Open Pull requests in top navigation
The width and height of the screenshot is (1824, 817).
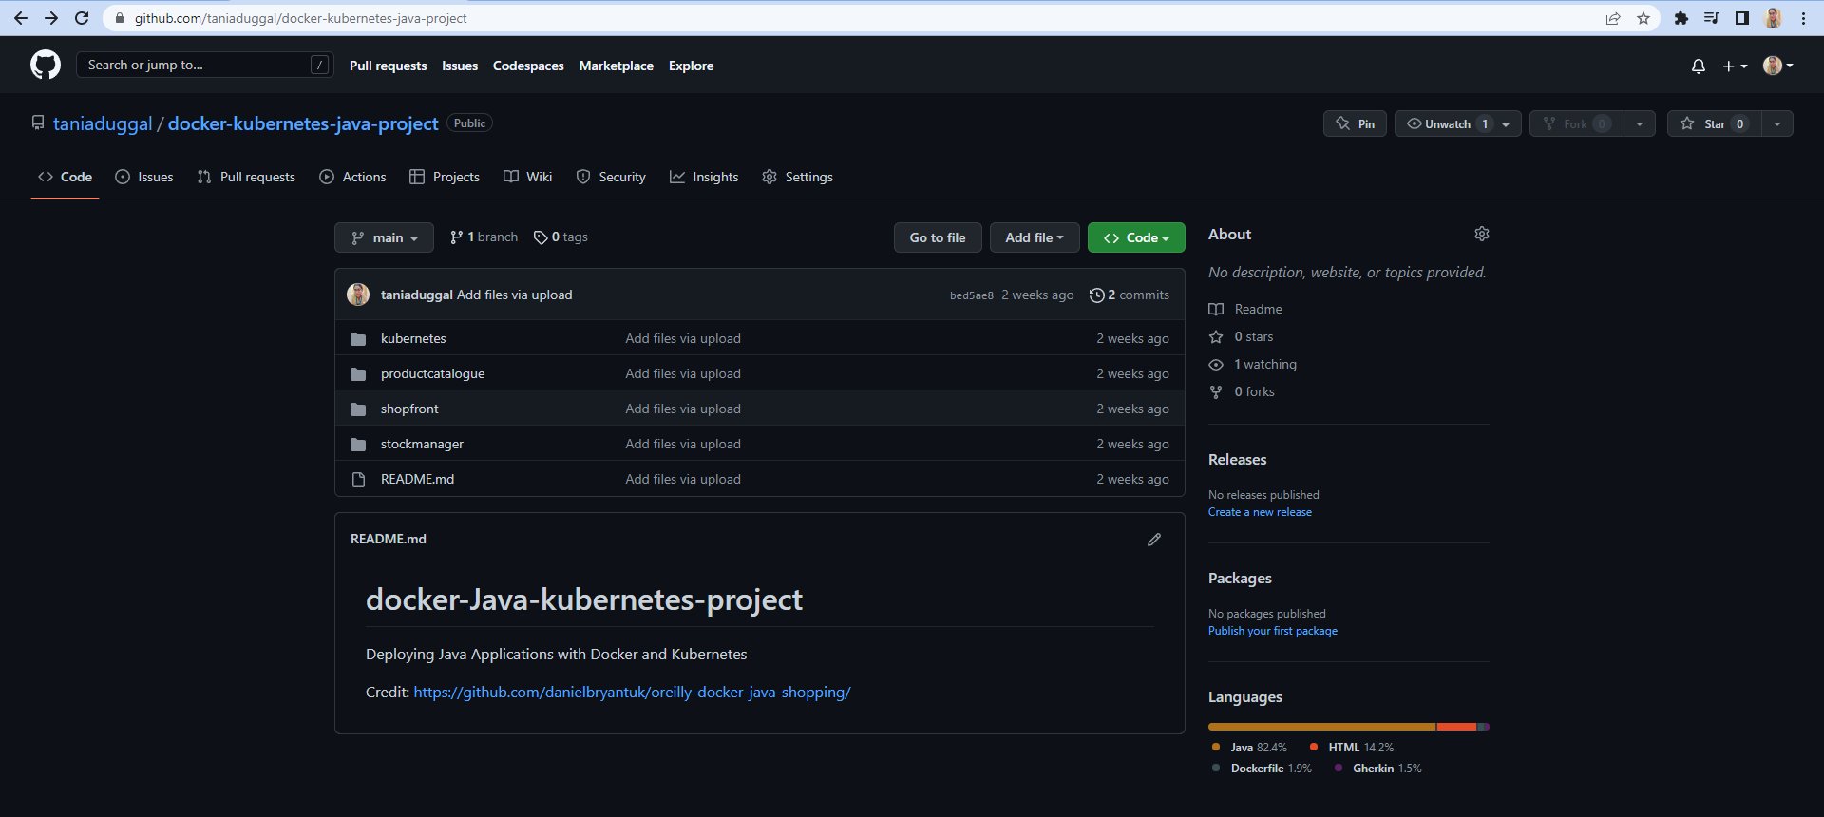pos(388,66)
